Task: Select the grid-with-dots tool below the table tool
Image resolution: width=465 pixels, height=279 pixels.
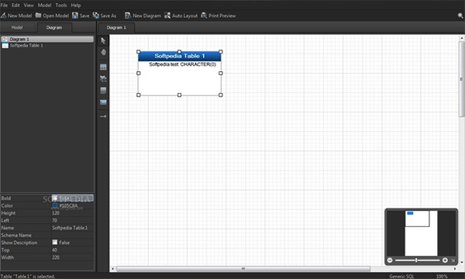Action: coord(103,78)
